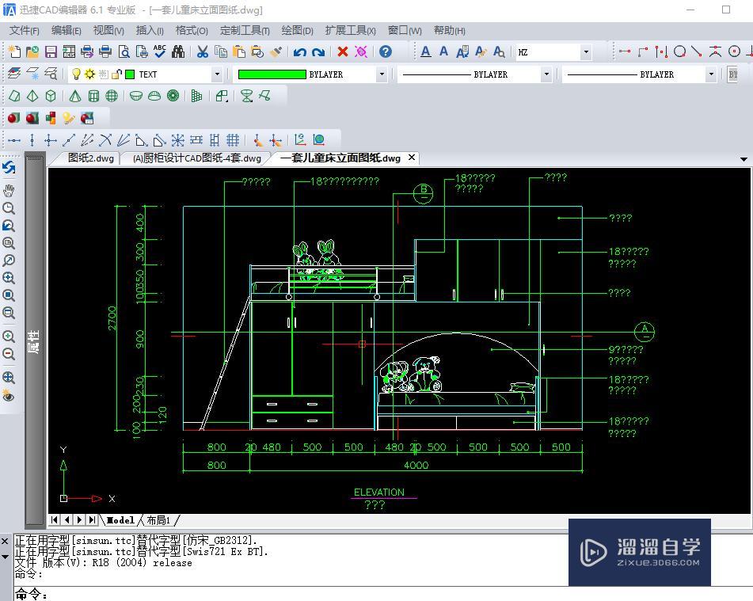Select the Cone 3D solid tool
The image size is (753, 601).
click(74, 95)
